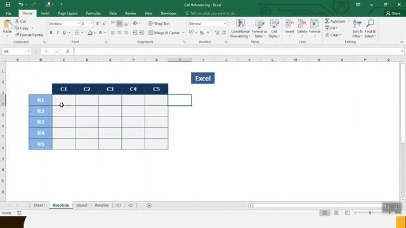
Task: Open the File tab
Action: pos(8,13)
